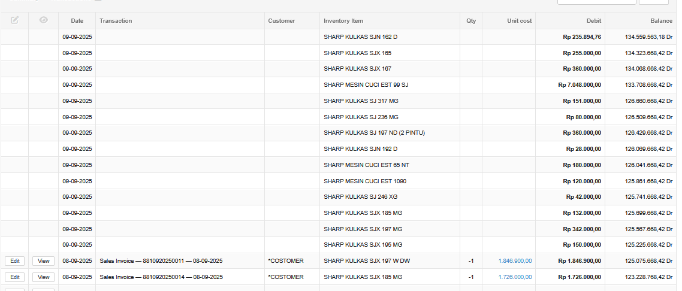The image size is (682, 291).
Task: Click the Customer column header
Action: click(x=282, y=21)
